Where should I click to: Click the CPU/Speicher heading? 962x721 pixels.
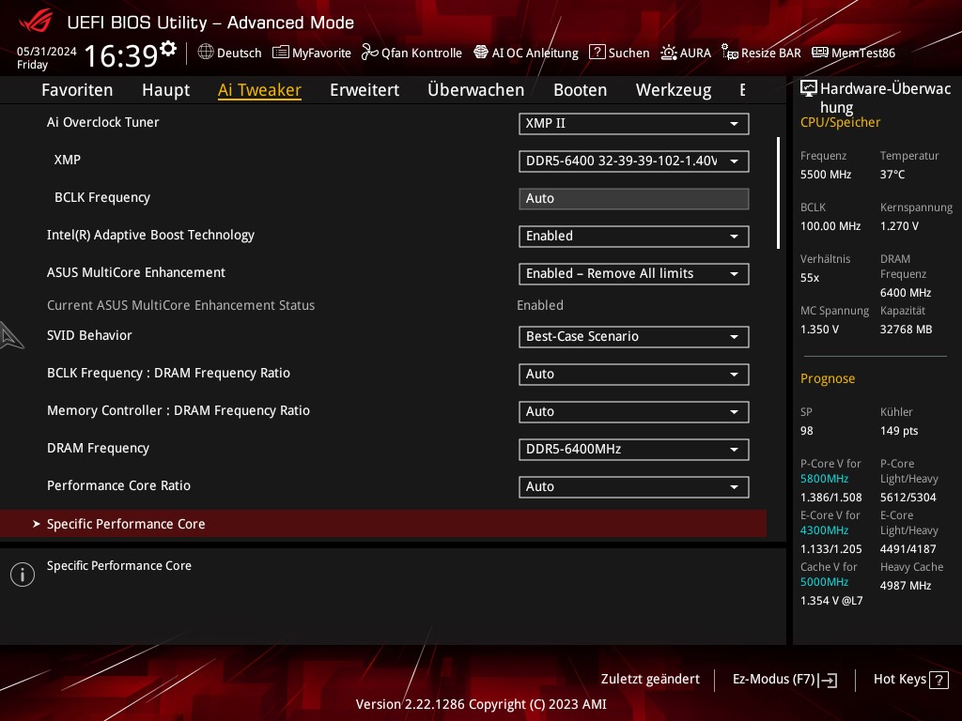[840, 122]
